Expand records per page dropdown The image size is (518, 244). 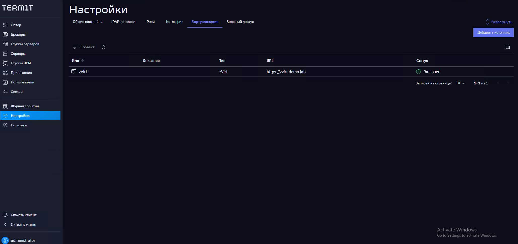460,83
